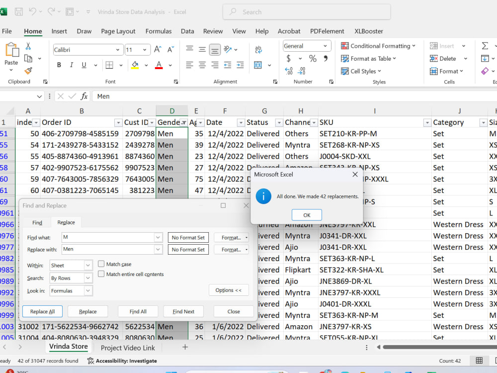Open the Look in Formulas dropdown
Image resolution: width=497 pixels, height=373 pixels.
(x=88, y=290)
